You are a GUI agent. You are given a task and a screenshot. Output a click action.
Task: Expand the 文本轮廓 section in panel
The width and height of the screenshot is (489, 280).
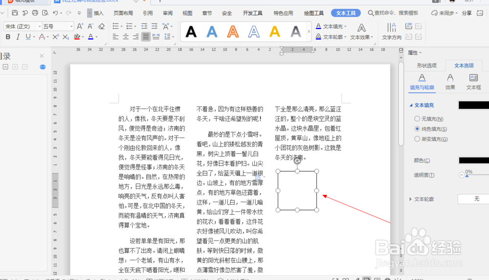click(410, 199)
